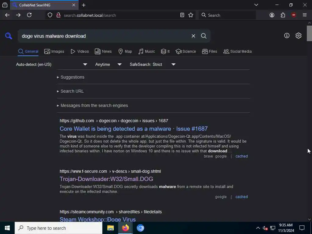Click the SearXNG magnifier logo
Screen dimensions: 312x234
coord(9,36)
